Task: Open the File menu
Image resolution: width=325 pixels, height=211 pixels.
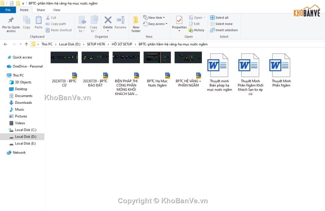Action: click(8, 10)
